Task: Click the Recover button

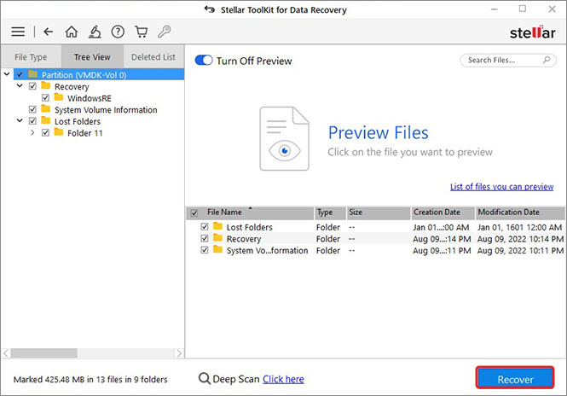Action: click(x=515, y=379)
